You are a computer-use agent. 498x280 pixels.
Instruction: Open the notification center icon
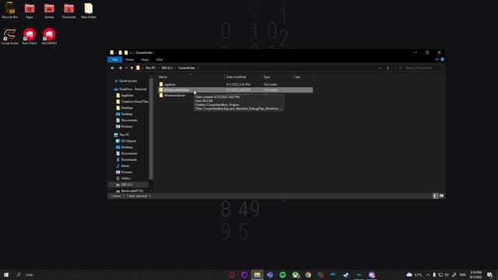tap(489, 275)
